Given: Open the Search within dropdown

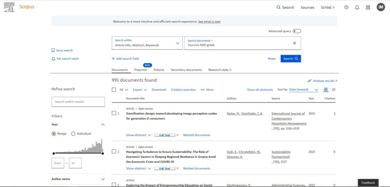Looking at the screenshot, I should 147,43.
